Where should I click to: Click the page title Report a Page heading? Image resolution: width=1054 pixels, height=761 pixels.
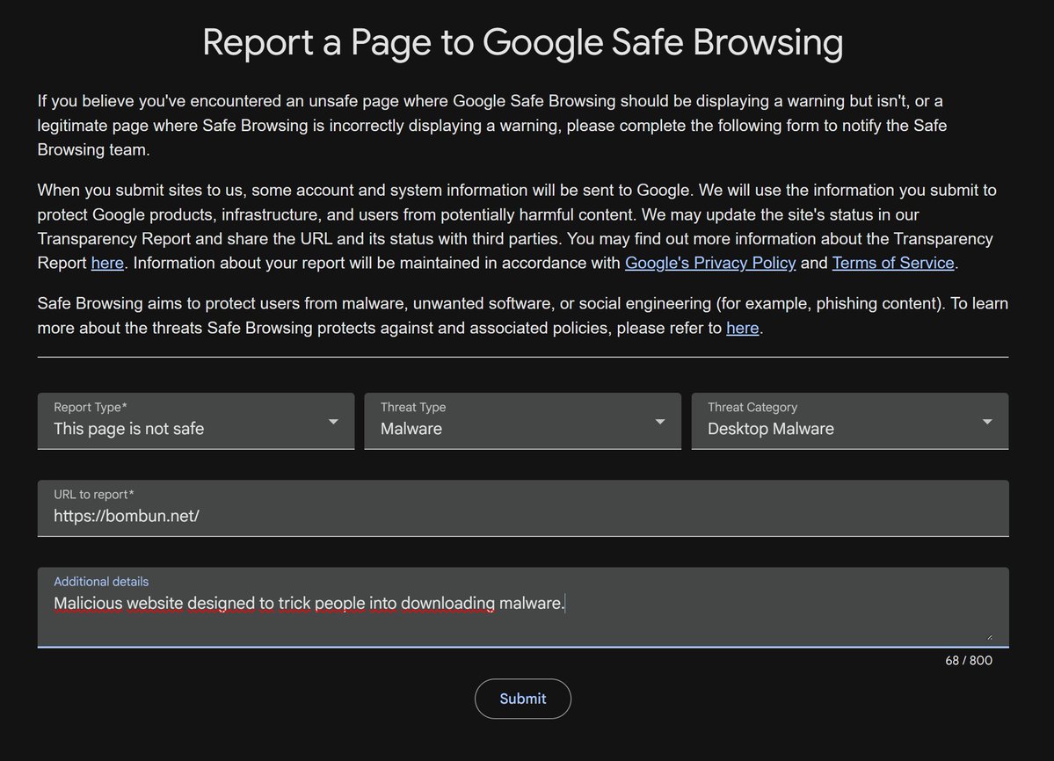point(523,42)
